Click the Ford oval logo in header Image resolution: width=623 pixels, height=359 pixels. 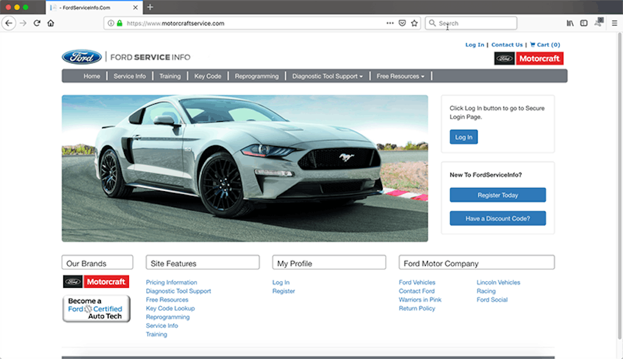coord(82,57)
